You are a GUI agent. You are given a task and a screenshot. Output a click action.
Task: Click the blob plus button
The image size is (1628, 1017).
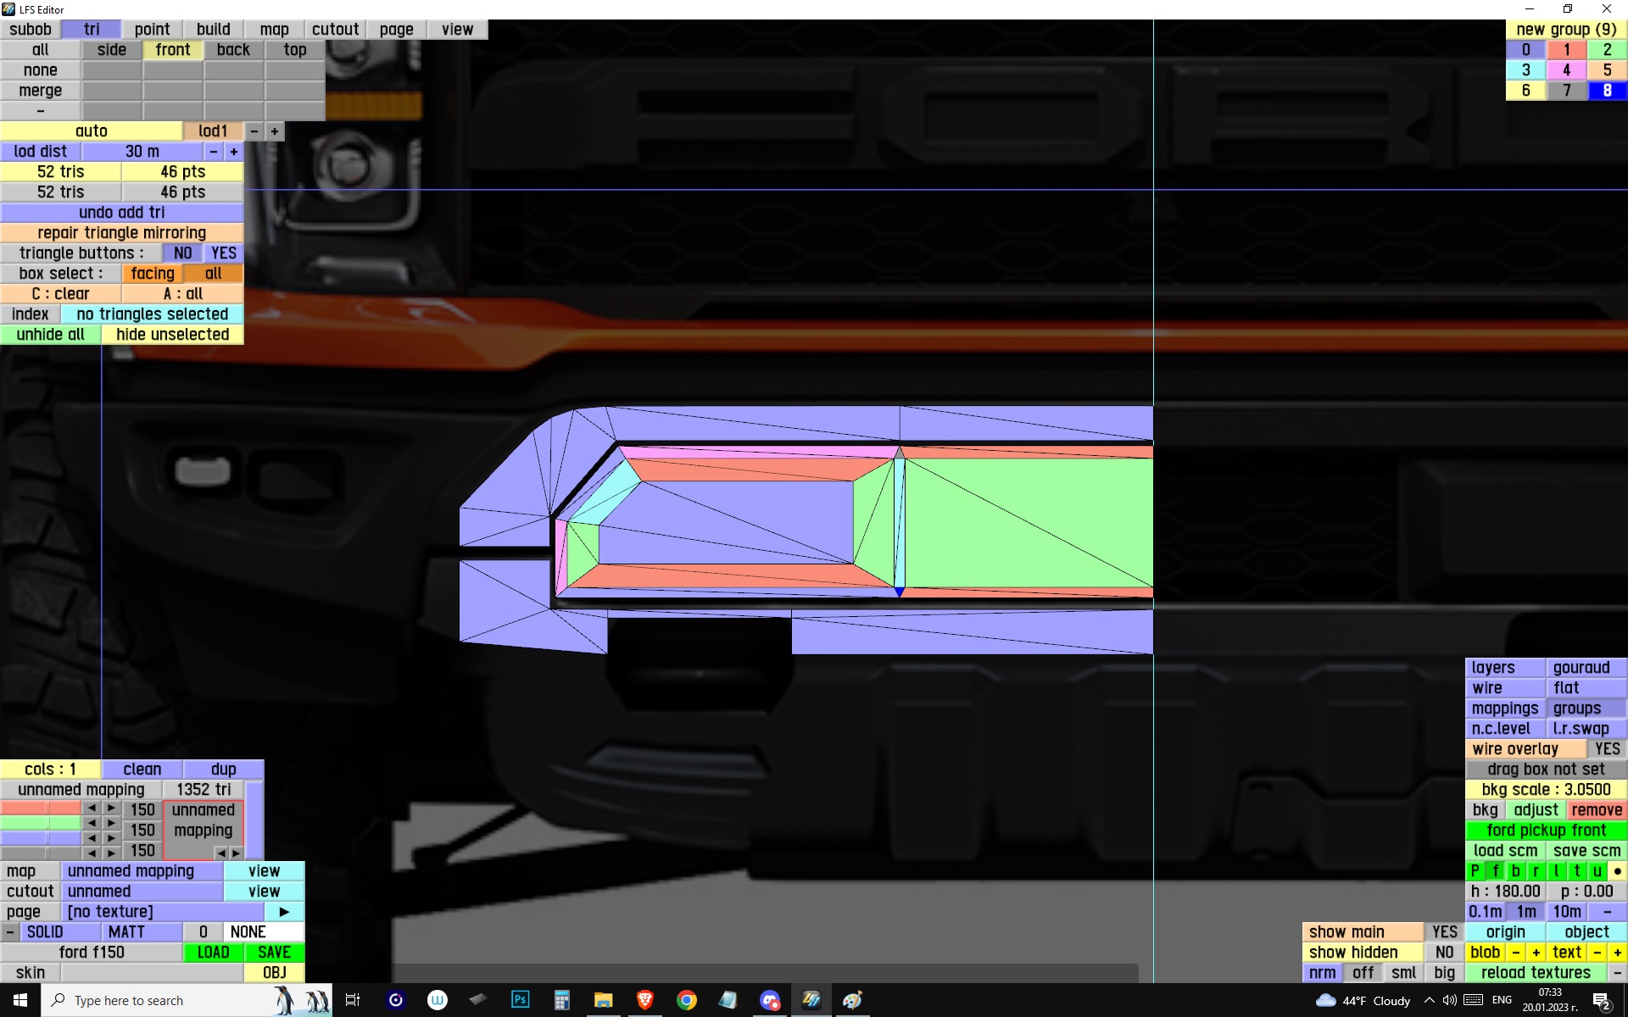click(x=1536, y=953)
